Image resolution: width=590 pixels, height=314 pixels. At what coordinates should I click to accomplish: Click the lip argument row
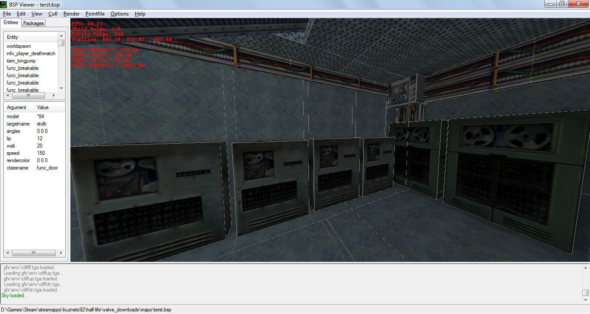[x=35, y=138]
